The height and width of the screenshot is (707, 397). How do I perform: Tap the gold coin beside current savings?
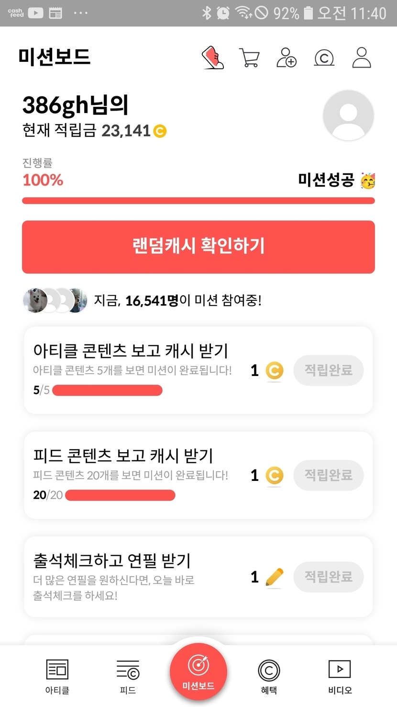pos(160,131)
